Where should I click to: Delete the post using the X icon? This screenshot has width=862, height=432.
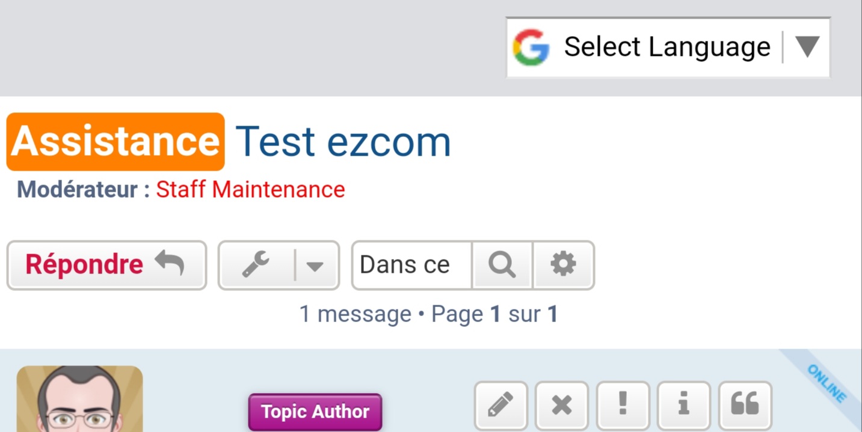click(x=562, y=406)
